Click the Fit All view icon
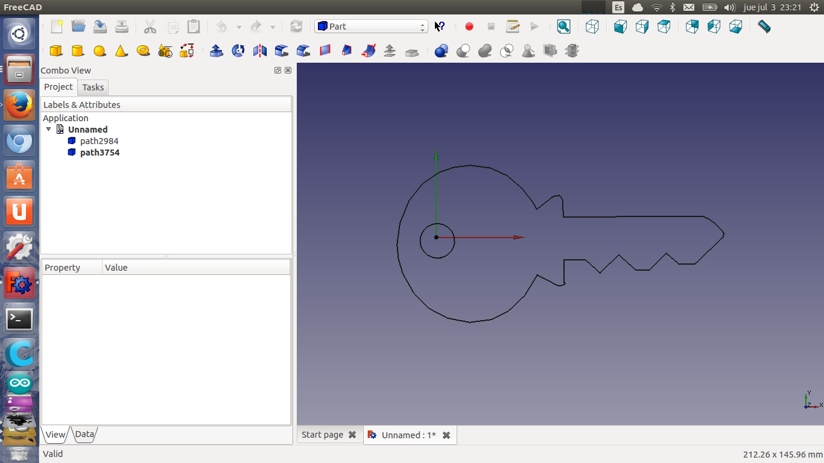824x463 pixels. (563, 27)
